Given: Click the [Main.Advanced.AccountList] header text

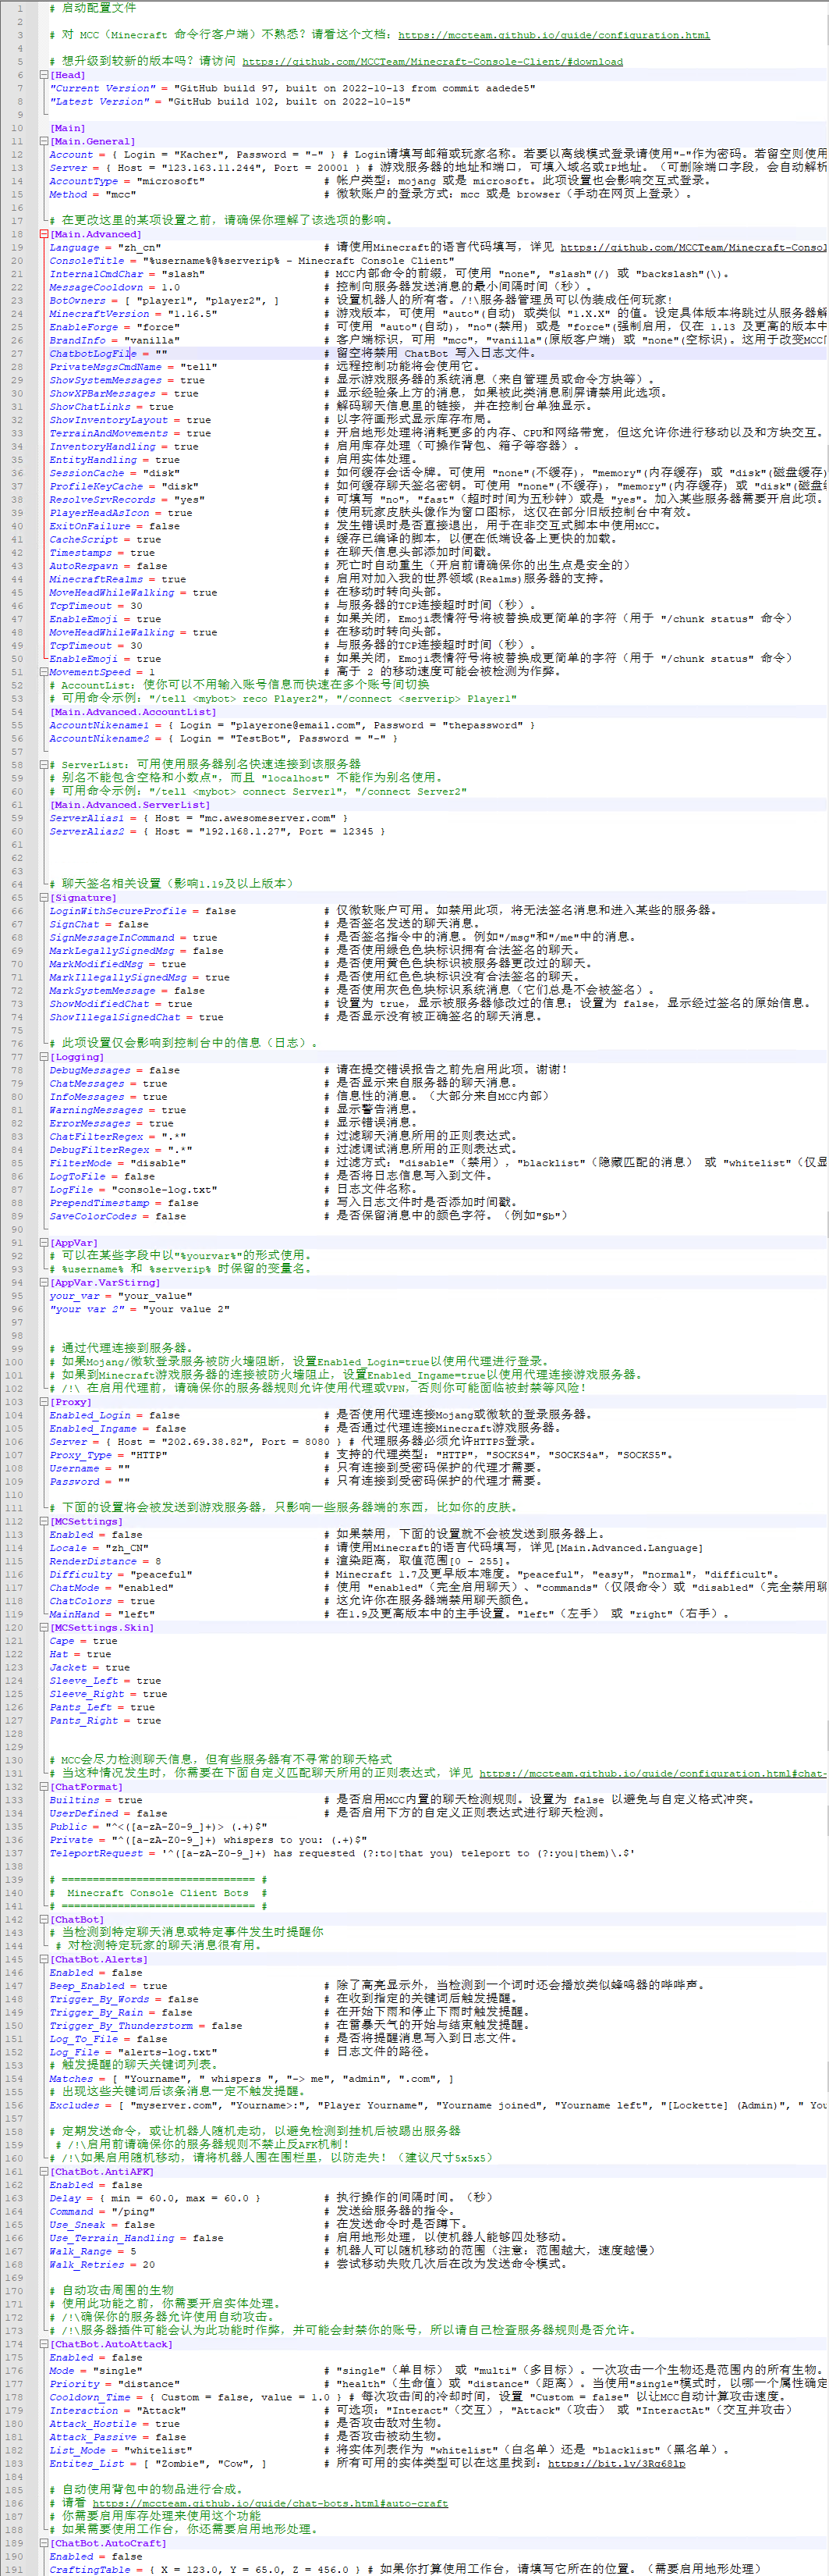Looking at the screenshot, I should 133,712.
